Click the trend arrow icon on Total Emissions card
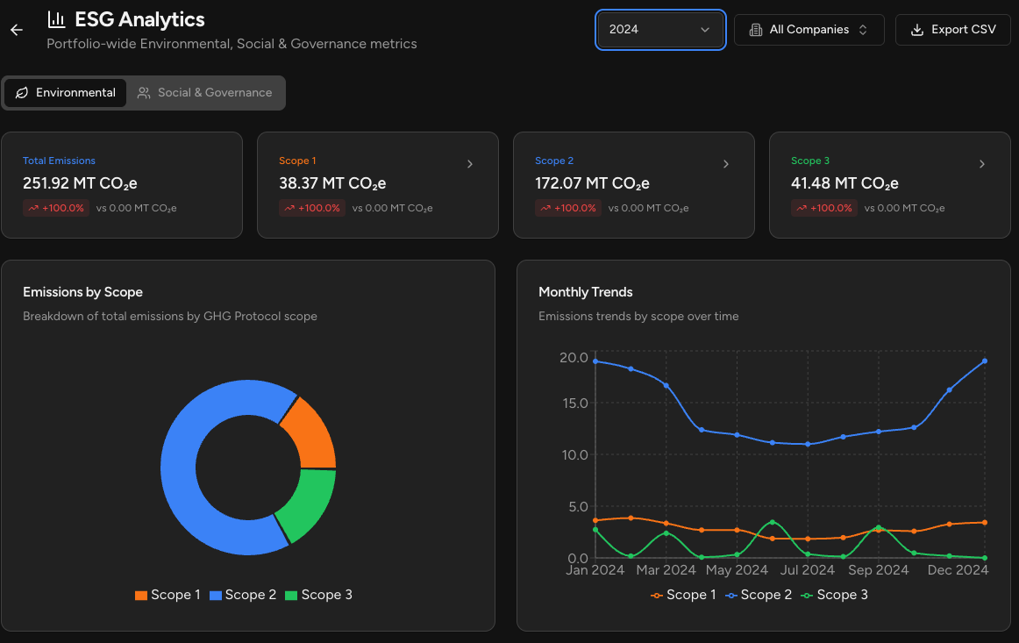Screen dimensions: 1019x643 coord(33,208)
